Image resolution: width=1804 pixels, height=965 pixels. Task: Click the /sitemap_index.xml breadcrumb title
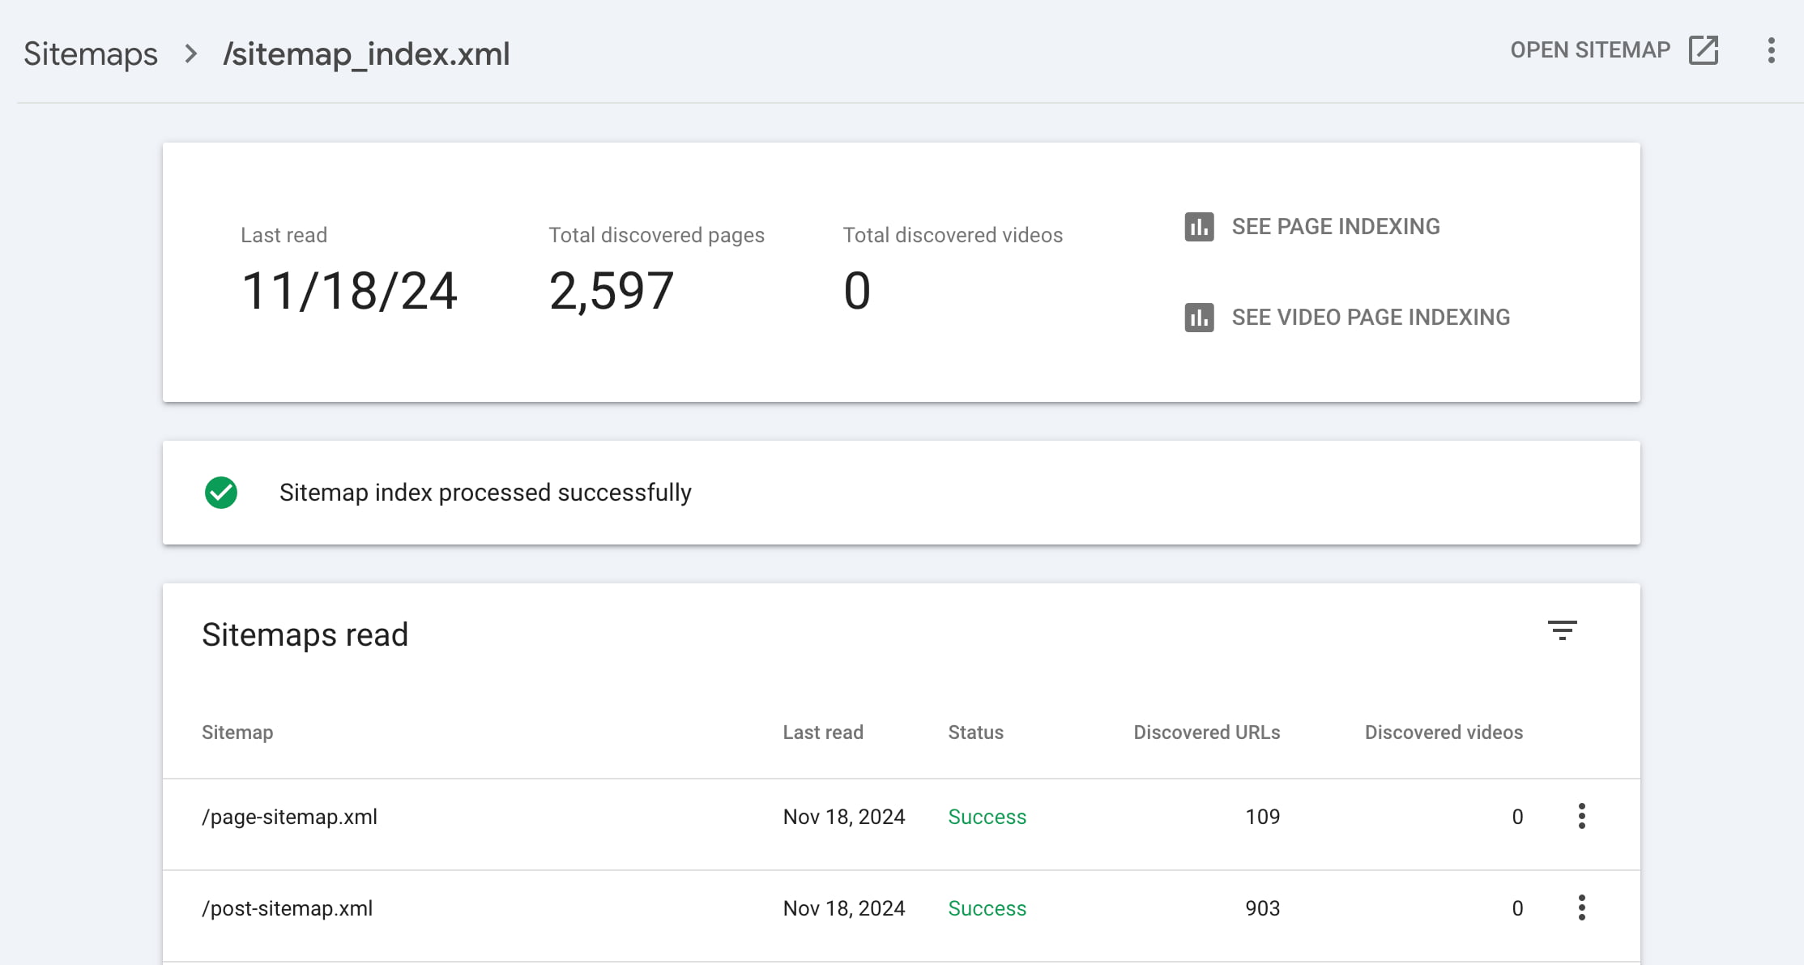[x=366, y=54]
